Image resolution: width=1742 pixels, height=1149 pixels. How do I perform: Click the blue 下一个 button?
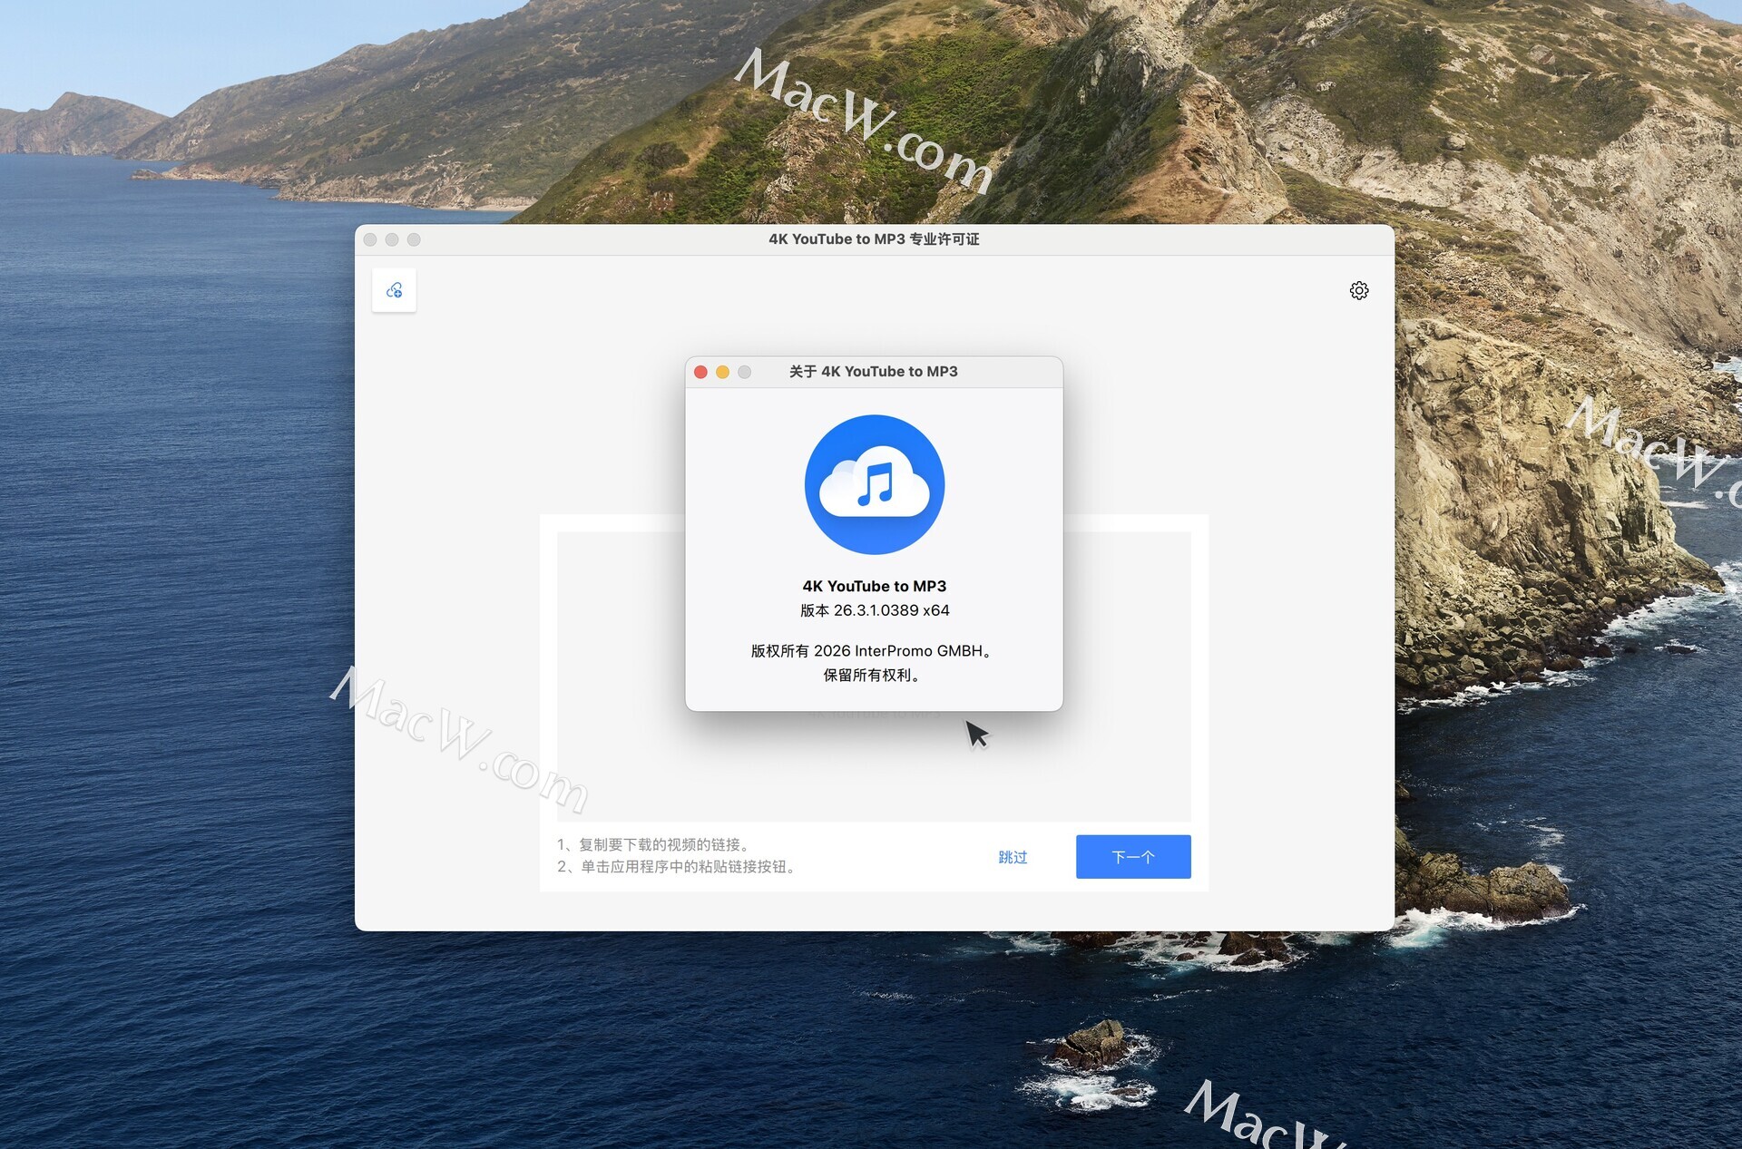[x=1133, y=856]
